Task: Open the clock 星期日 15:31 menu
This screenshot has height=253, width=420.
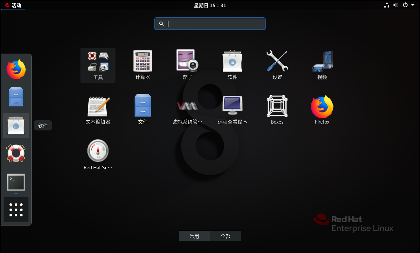Action: click(x=210, y=5)
